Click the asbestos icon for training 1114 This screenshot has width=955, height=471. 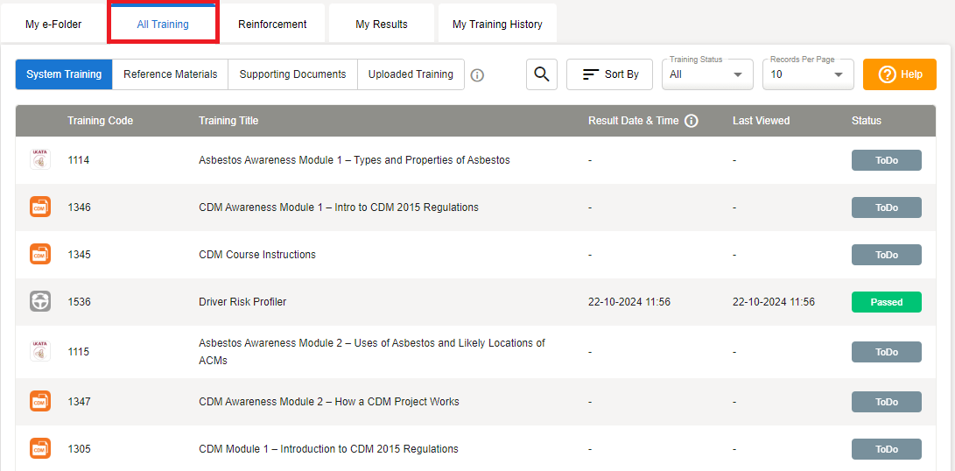40,160
